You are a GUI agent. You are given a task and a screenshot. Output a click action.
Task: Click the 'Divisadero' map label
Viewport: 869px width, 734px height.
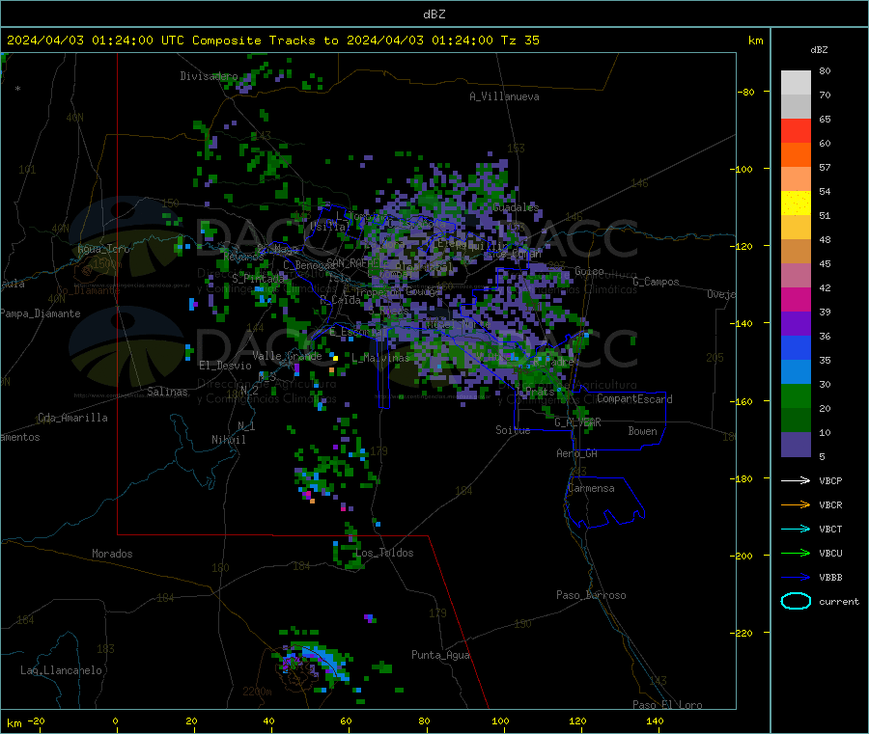[209, 76]
